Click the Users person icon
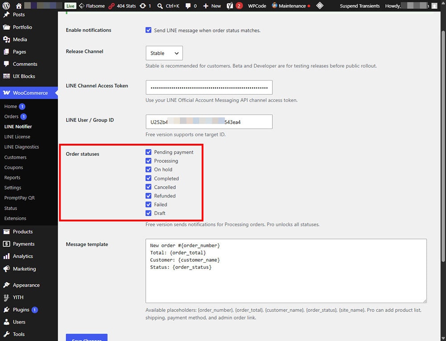The height and width of the screenshot is (341, 446). point(6,322)
